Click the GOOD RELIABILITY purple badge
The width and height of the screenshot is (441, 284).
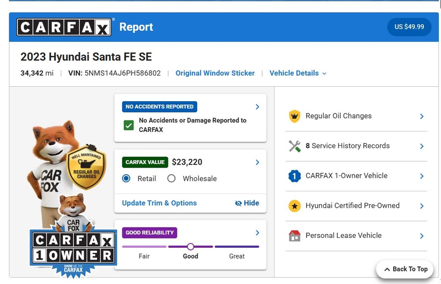click(x=149, y=232)
